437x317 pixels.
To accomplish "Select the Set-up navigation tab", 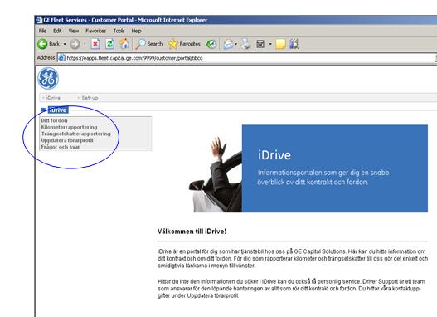I will [90, 98].
